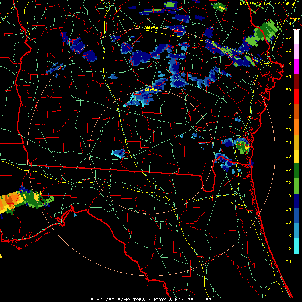Click the "42" legend value

coord(288,116)
